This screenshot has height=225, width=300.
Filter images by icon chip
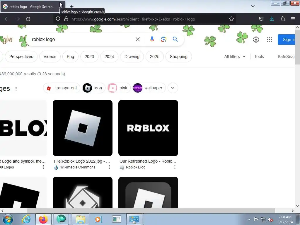point(94,88)
